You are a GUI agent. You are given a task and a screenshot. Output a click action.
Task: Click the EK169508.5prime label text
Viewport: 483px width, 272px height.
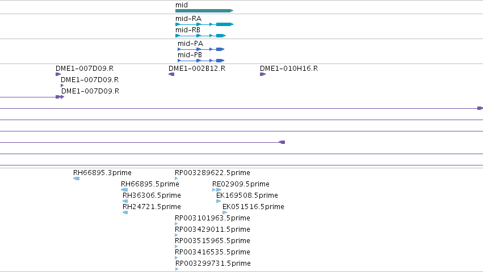tap(247, 195)
